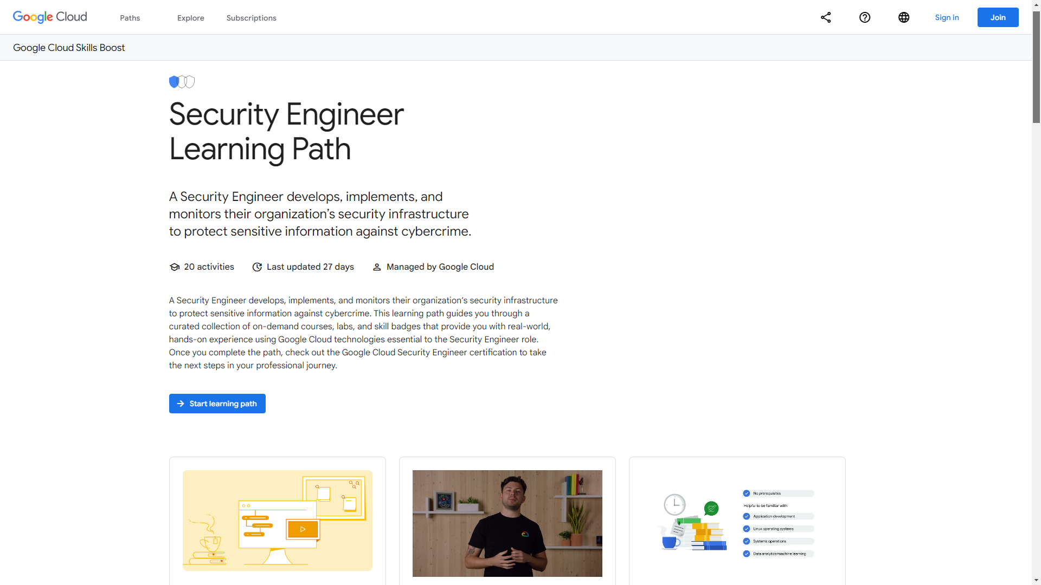
Task: Click the '20 activities' text
Action: pyautogui.click(x=209, y=267)
